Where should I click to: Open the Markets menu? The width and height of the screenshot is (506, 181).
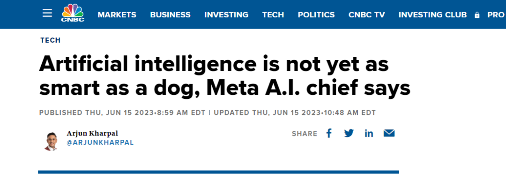pos(117,15)
